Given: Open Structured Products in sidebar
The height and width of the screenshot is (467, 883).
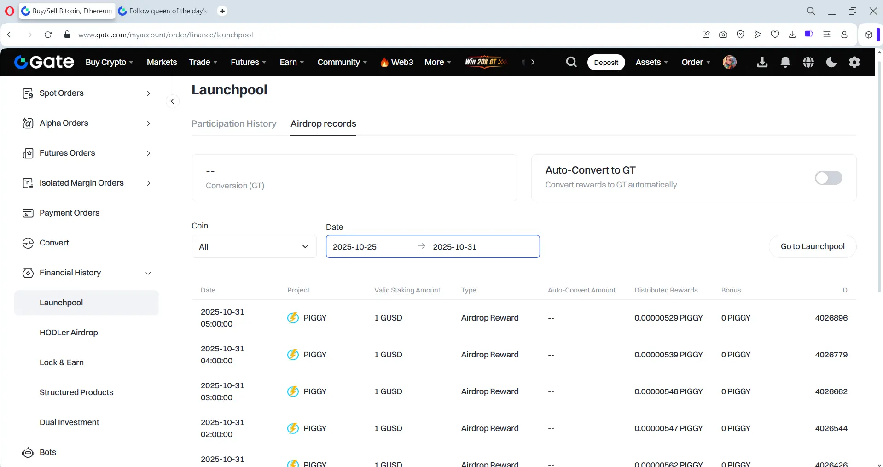Looking at the screenshot, I should (x=76, y=392).
